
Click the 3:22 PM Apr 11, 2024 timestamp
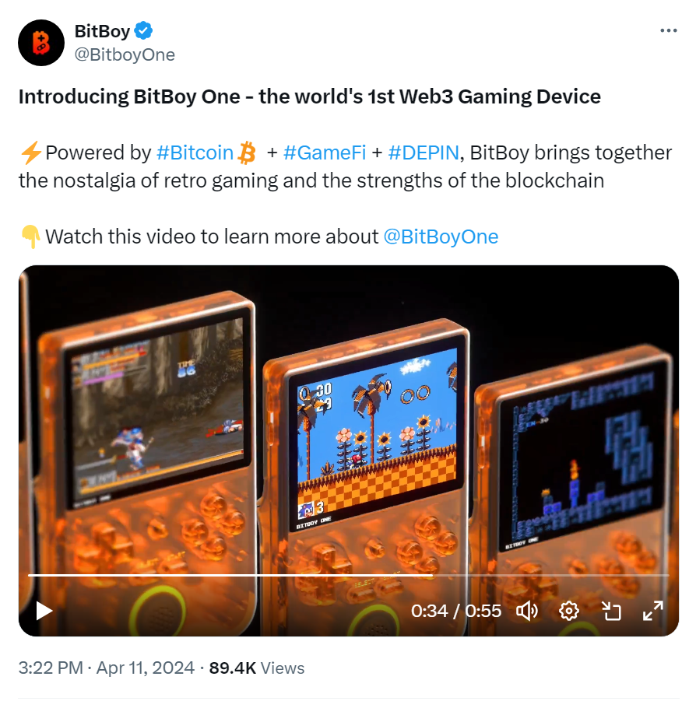tap(107, 668)
